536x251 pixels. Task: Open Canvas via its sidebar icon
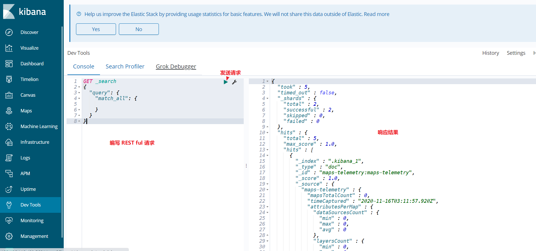tap(9, 95)
